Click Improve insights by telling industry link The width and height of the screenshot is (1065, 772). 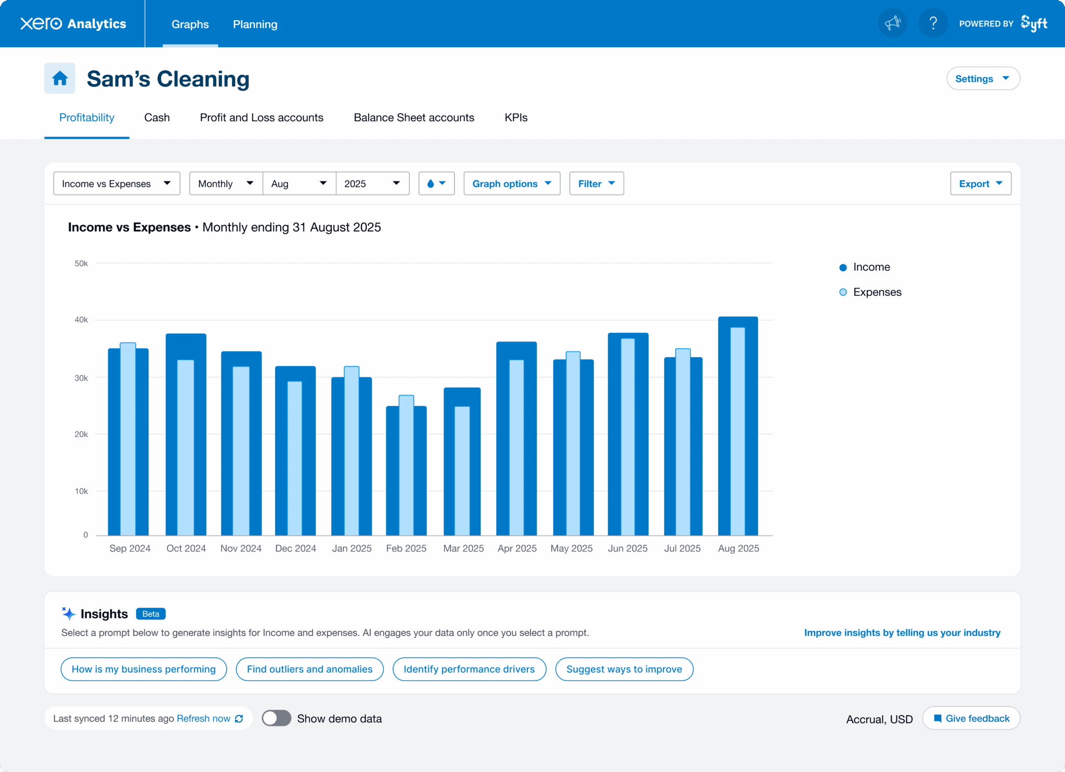(x=902, y=633)
